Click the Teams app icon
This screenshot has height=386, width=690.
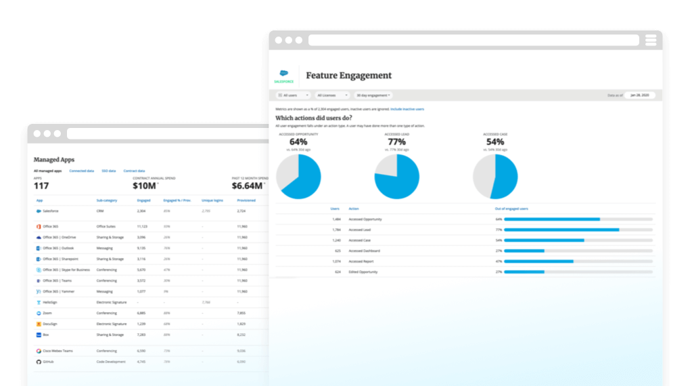pyautogui.click(x=39, y=280)
